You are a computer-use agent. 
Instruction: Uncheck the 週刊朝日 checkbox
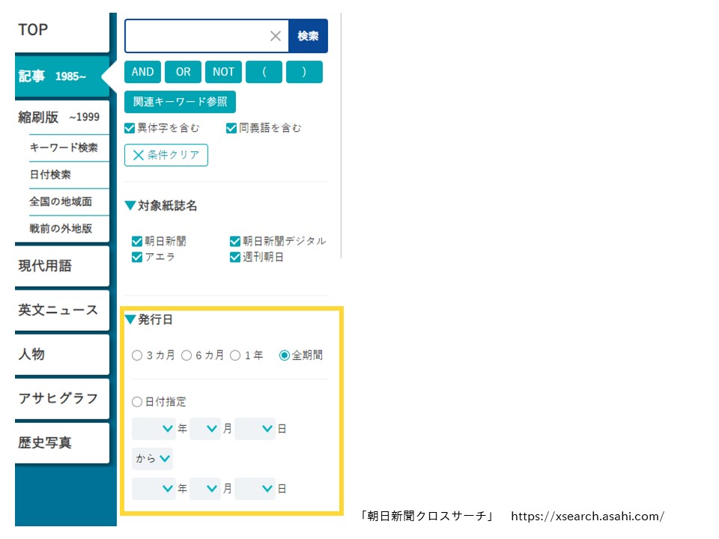point(234,257)
